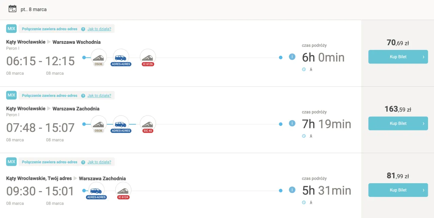The width and height of the screenshot is (434, 218).
Task: Click the walking person icon under 5h 31min
Action: [x=311, y=202]
